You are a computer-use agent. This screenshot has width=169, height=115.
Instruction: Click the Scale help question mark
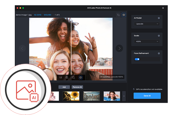159,36
